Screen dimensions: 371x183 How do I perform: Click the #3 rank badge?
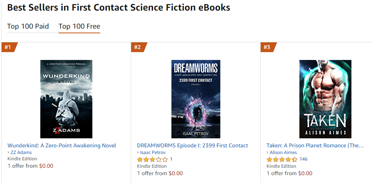(267, 47)
